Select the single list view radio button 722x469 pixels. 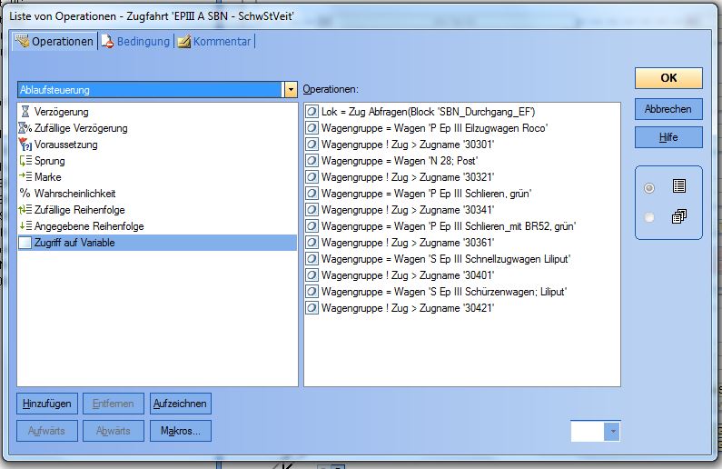coord(648,187)
